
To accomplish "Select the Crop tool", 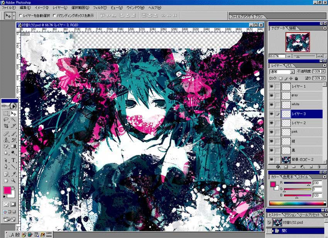I will (x=6, y=126).
